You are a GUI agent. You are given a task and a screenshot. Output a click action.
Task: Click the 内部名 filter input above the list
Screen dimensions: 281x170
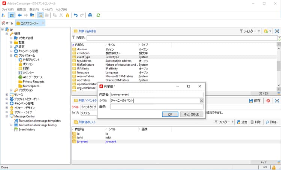point(182,38)
